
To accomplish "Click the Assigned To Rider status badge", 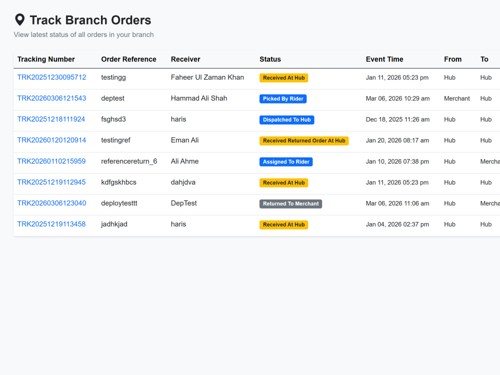I will [286, 161].
